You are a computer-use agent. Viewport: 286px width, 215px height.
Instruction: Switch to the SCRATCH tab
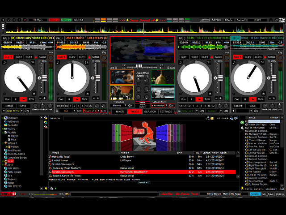point(150,112)
